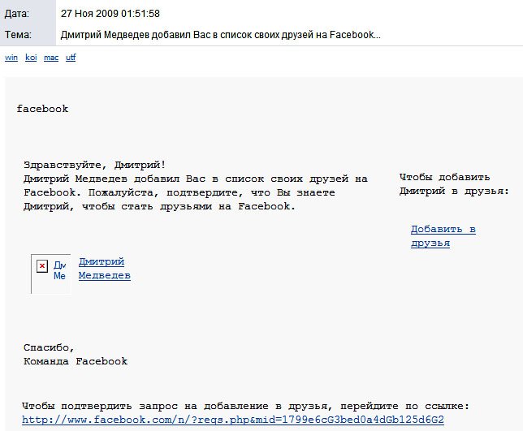Click the broken image icon with red X
523x431 pixels.
42,266
